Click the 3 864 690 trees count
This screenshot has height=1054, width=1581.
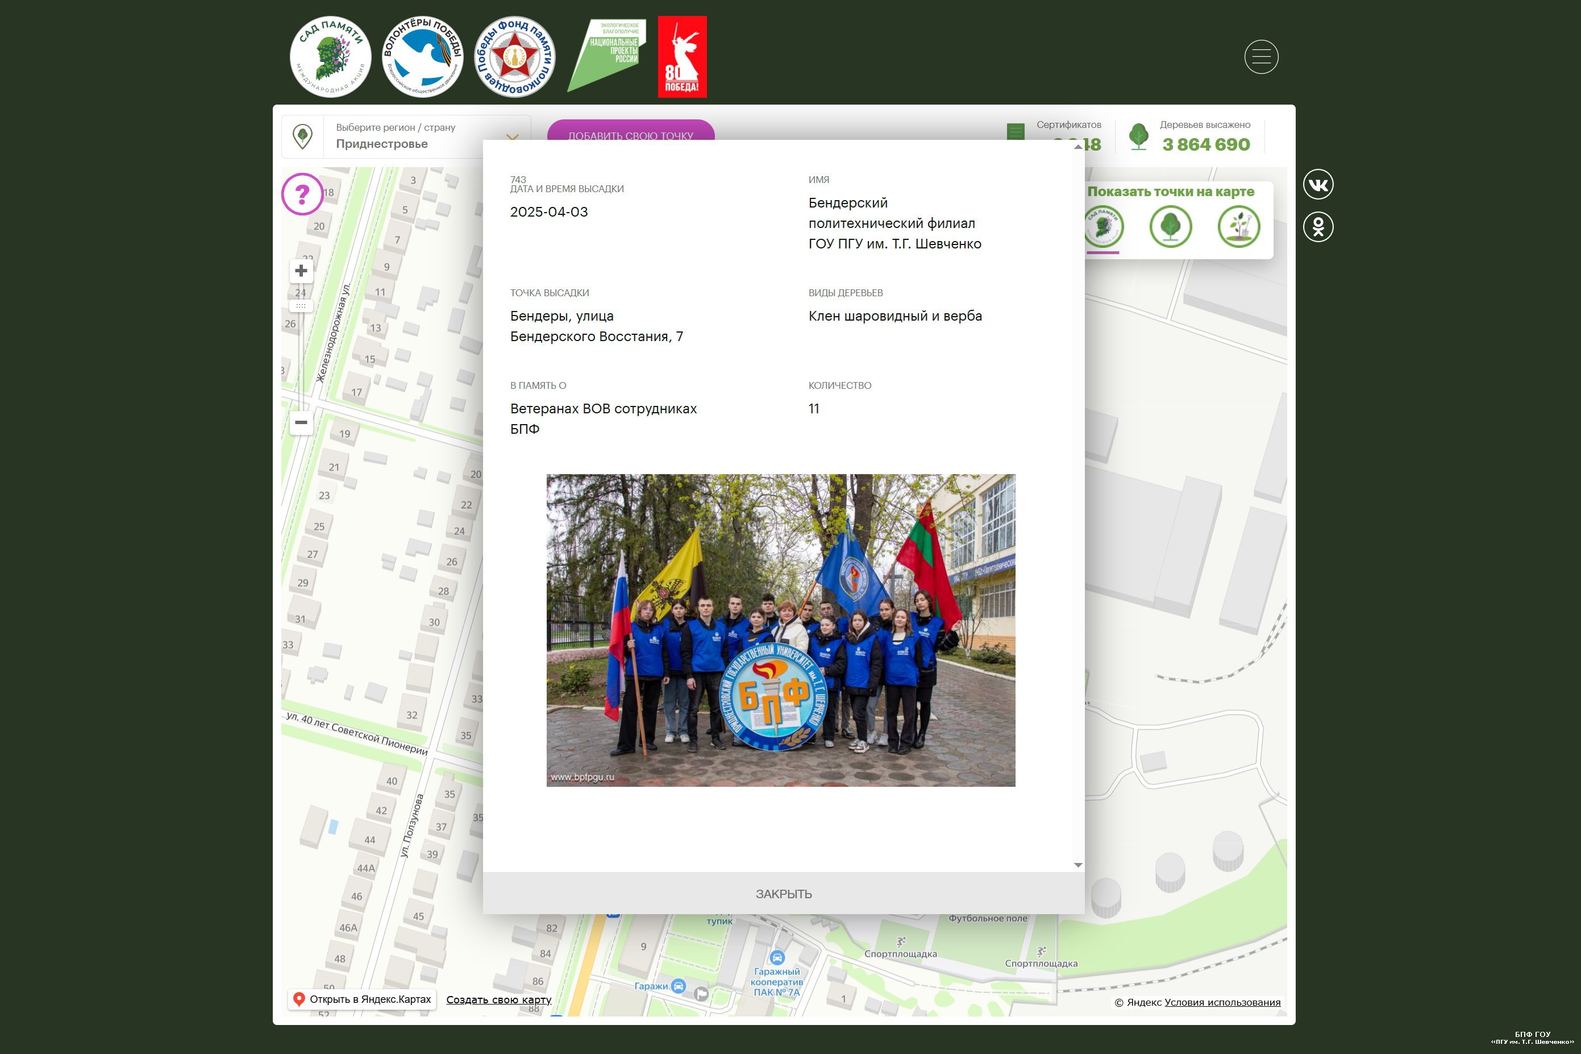click(1206, 144)
